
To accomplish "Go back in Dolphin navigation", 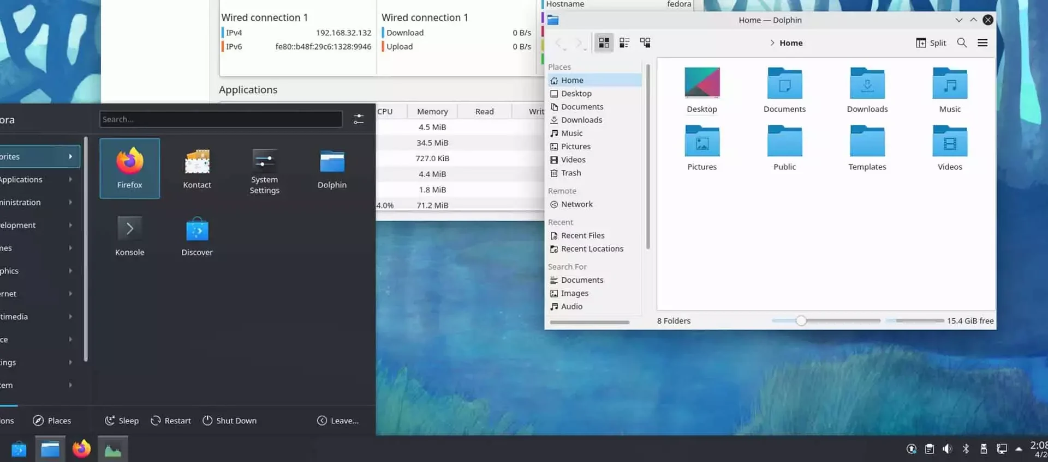I will pyautogui.click(x=559, y=42).
